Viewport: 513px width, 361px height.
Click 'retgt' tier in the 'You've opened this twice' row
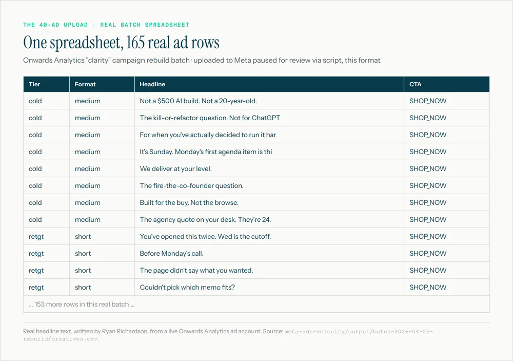click(36, 237)
